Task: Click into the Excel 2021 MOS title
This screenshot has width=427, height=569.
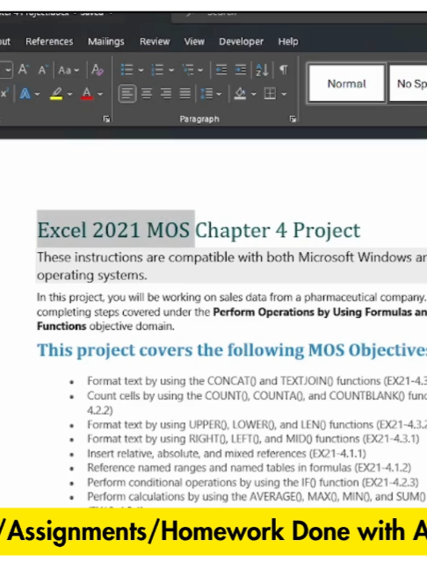Action: [113, 230]
